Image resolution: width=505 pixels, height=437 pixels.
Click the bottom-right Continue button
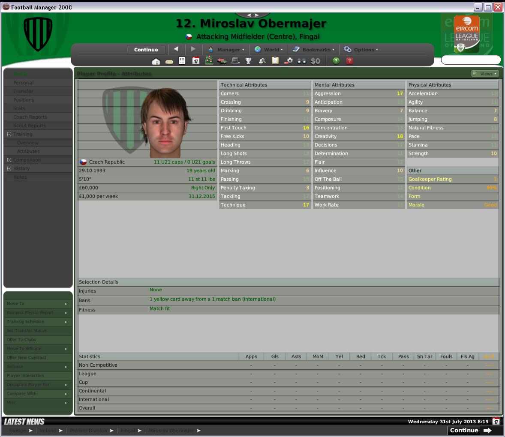(x=471, y=430)
